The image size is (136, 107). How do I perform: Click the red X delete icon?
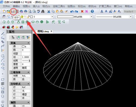pyautogui.click(x=82, y=11)
